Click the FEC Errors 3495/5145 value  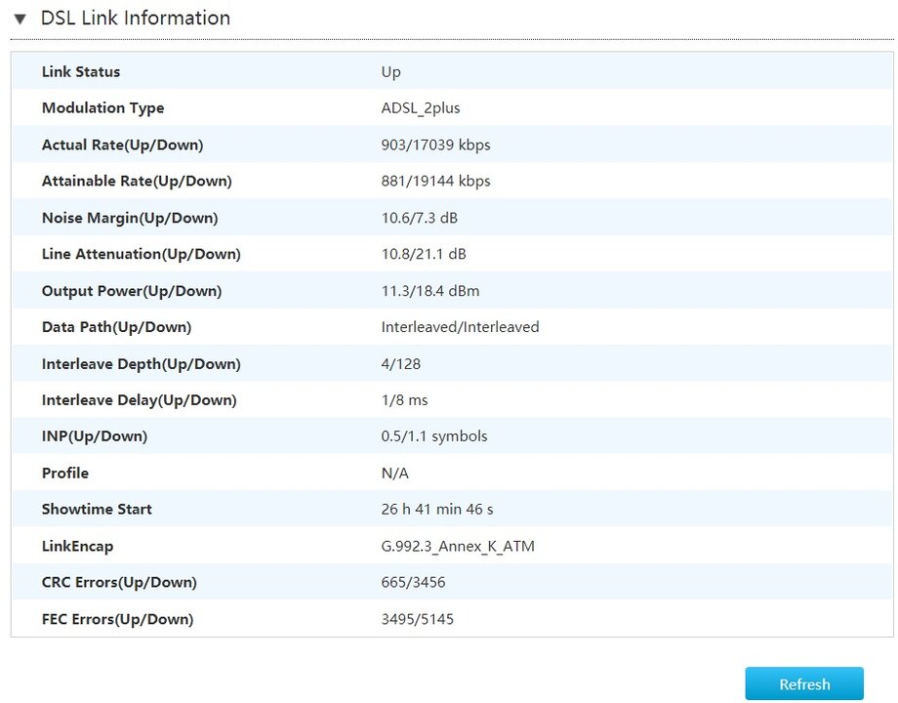click(x=417, y=619)
